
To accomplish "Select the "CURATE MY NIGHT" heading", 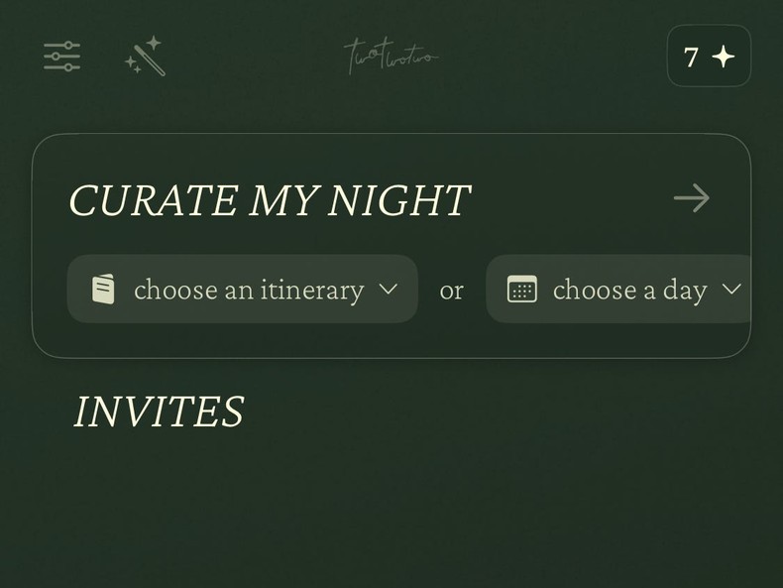I will click(269, 200).
